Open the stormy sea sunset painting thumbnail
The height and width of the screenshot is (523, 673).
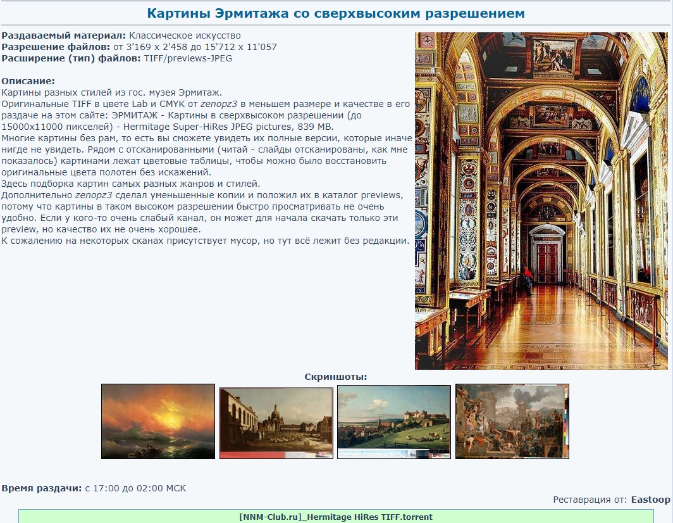pyautogui.click(x=157, y=421)
